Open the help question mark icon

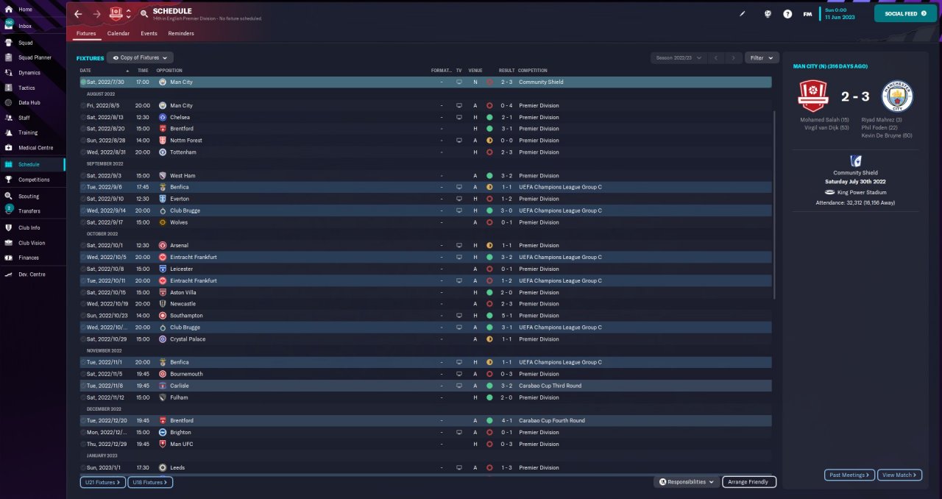coord(787,14)
